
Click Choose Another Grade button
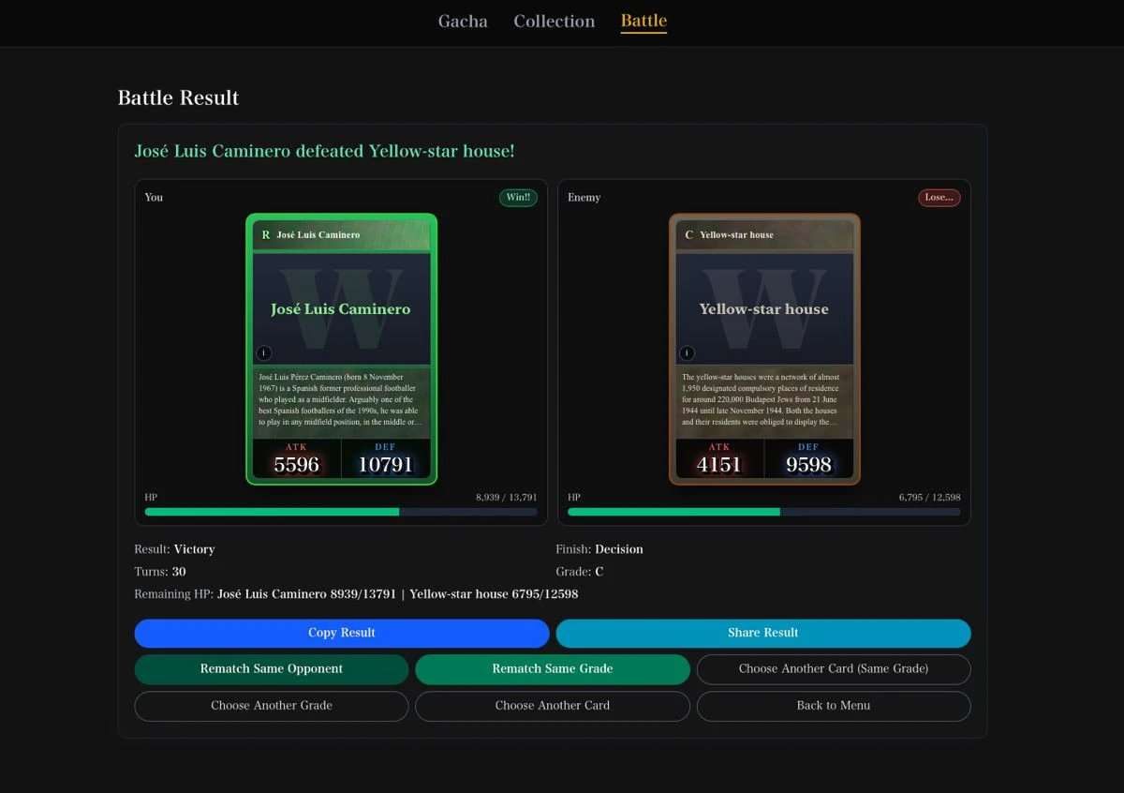pyautogui.click(x=272, y=706)
